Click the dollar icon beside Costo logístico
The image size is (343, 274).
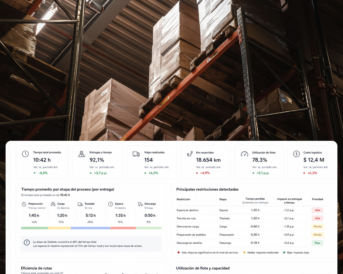coord(297,154)
